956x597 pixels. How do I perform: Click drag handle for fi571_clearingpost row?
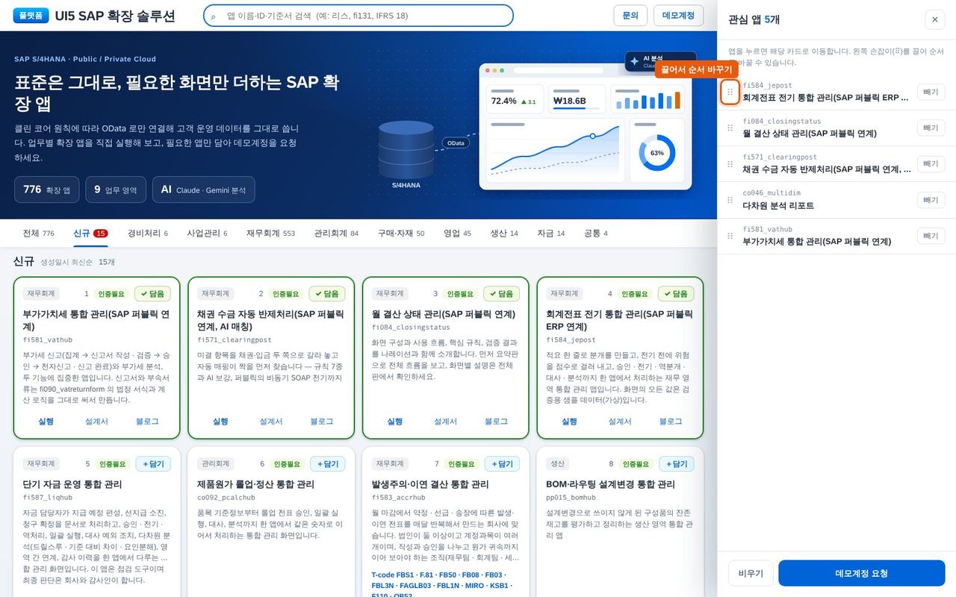(730, 163)
